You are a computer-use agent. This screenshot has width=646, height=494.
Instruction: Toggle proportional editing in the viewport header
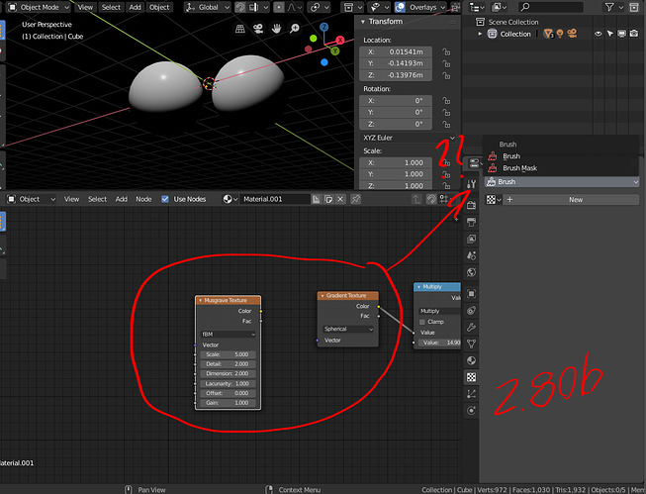tap(279, 7)
